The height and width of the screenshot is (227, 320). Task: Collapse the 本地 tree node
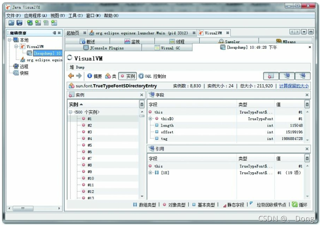point(10,40)
